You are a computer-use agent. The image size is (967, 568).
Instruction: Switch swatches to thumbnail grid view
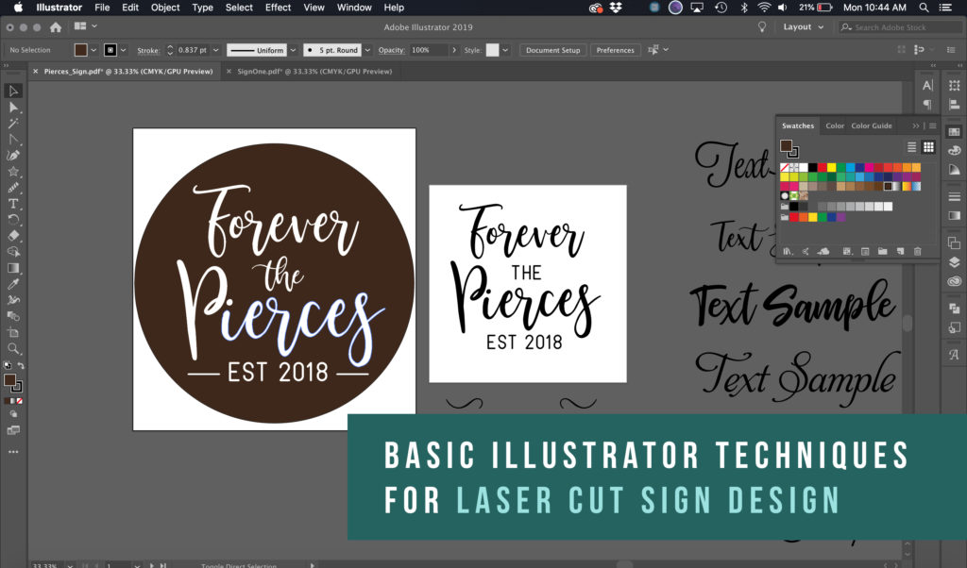[928, 147]
